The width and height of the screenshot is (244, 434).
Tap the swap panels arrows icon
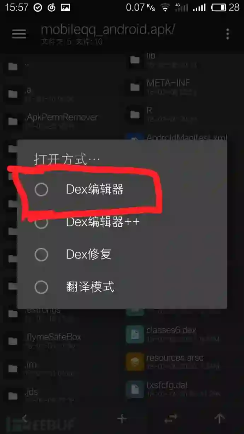coord(171,419)
